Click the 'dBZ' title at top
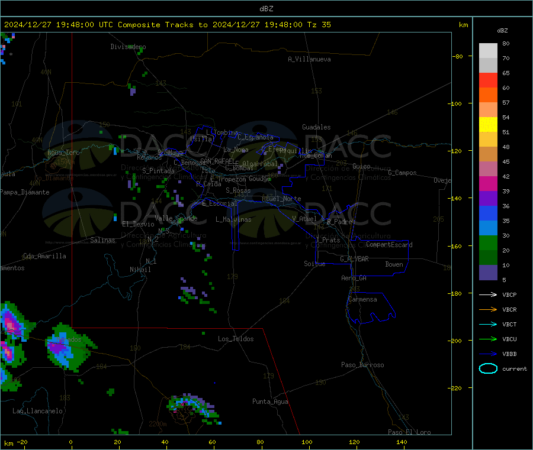 coord(266,9)
